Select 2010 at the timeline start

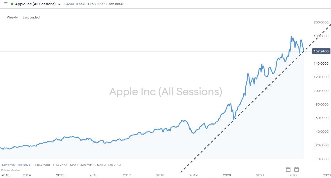tap(6, 175)
